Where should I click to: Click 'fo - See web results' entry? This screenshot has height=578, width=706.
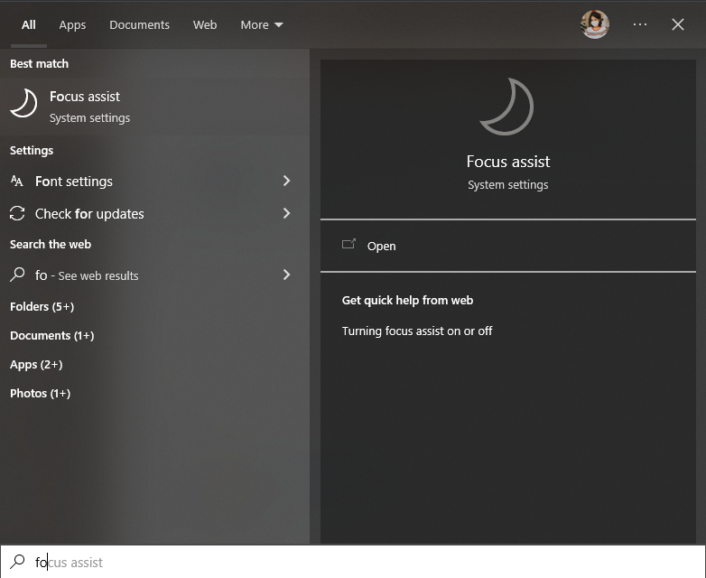[x=155, y=275]
